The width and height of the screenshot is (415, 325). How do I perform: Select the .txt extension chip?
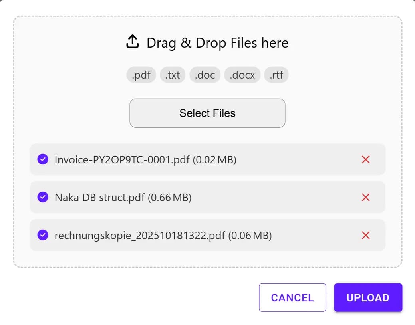[173, 75]
